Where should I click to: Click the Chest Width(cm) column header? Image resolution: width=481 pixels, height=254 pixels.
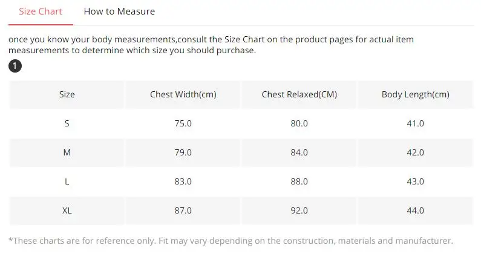tap(183, 94)
